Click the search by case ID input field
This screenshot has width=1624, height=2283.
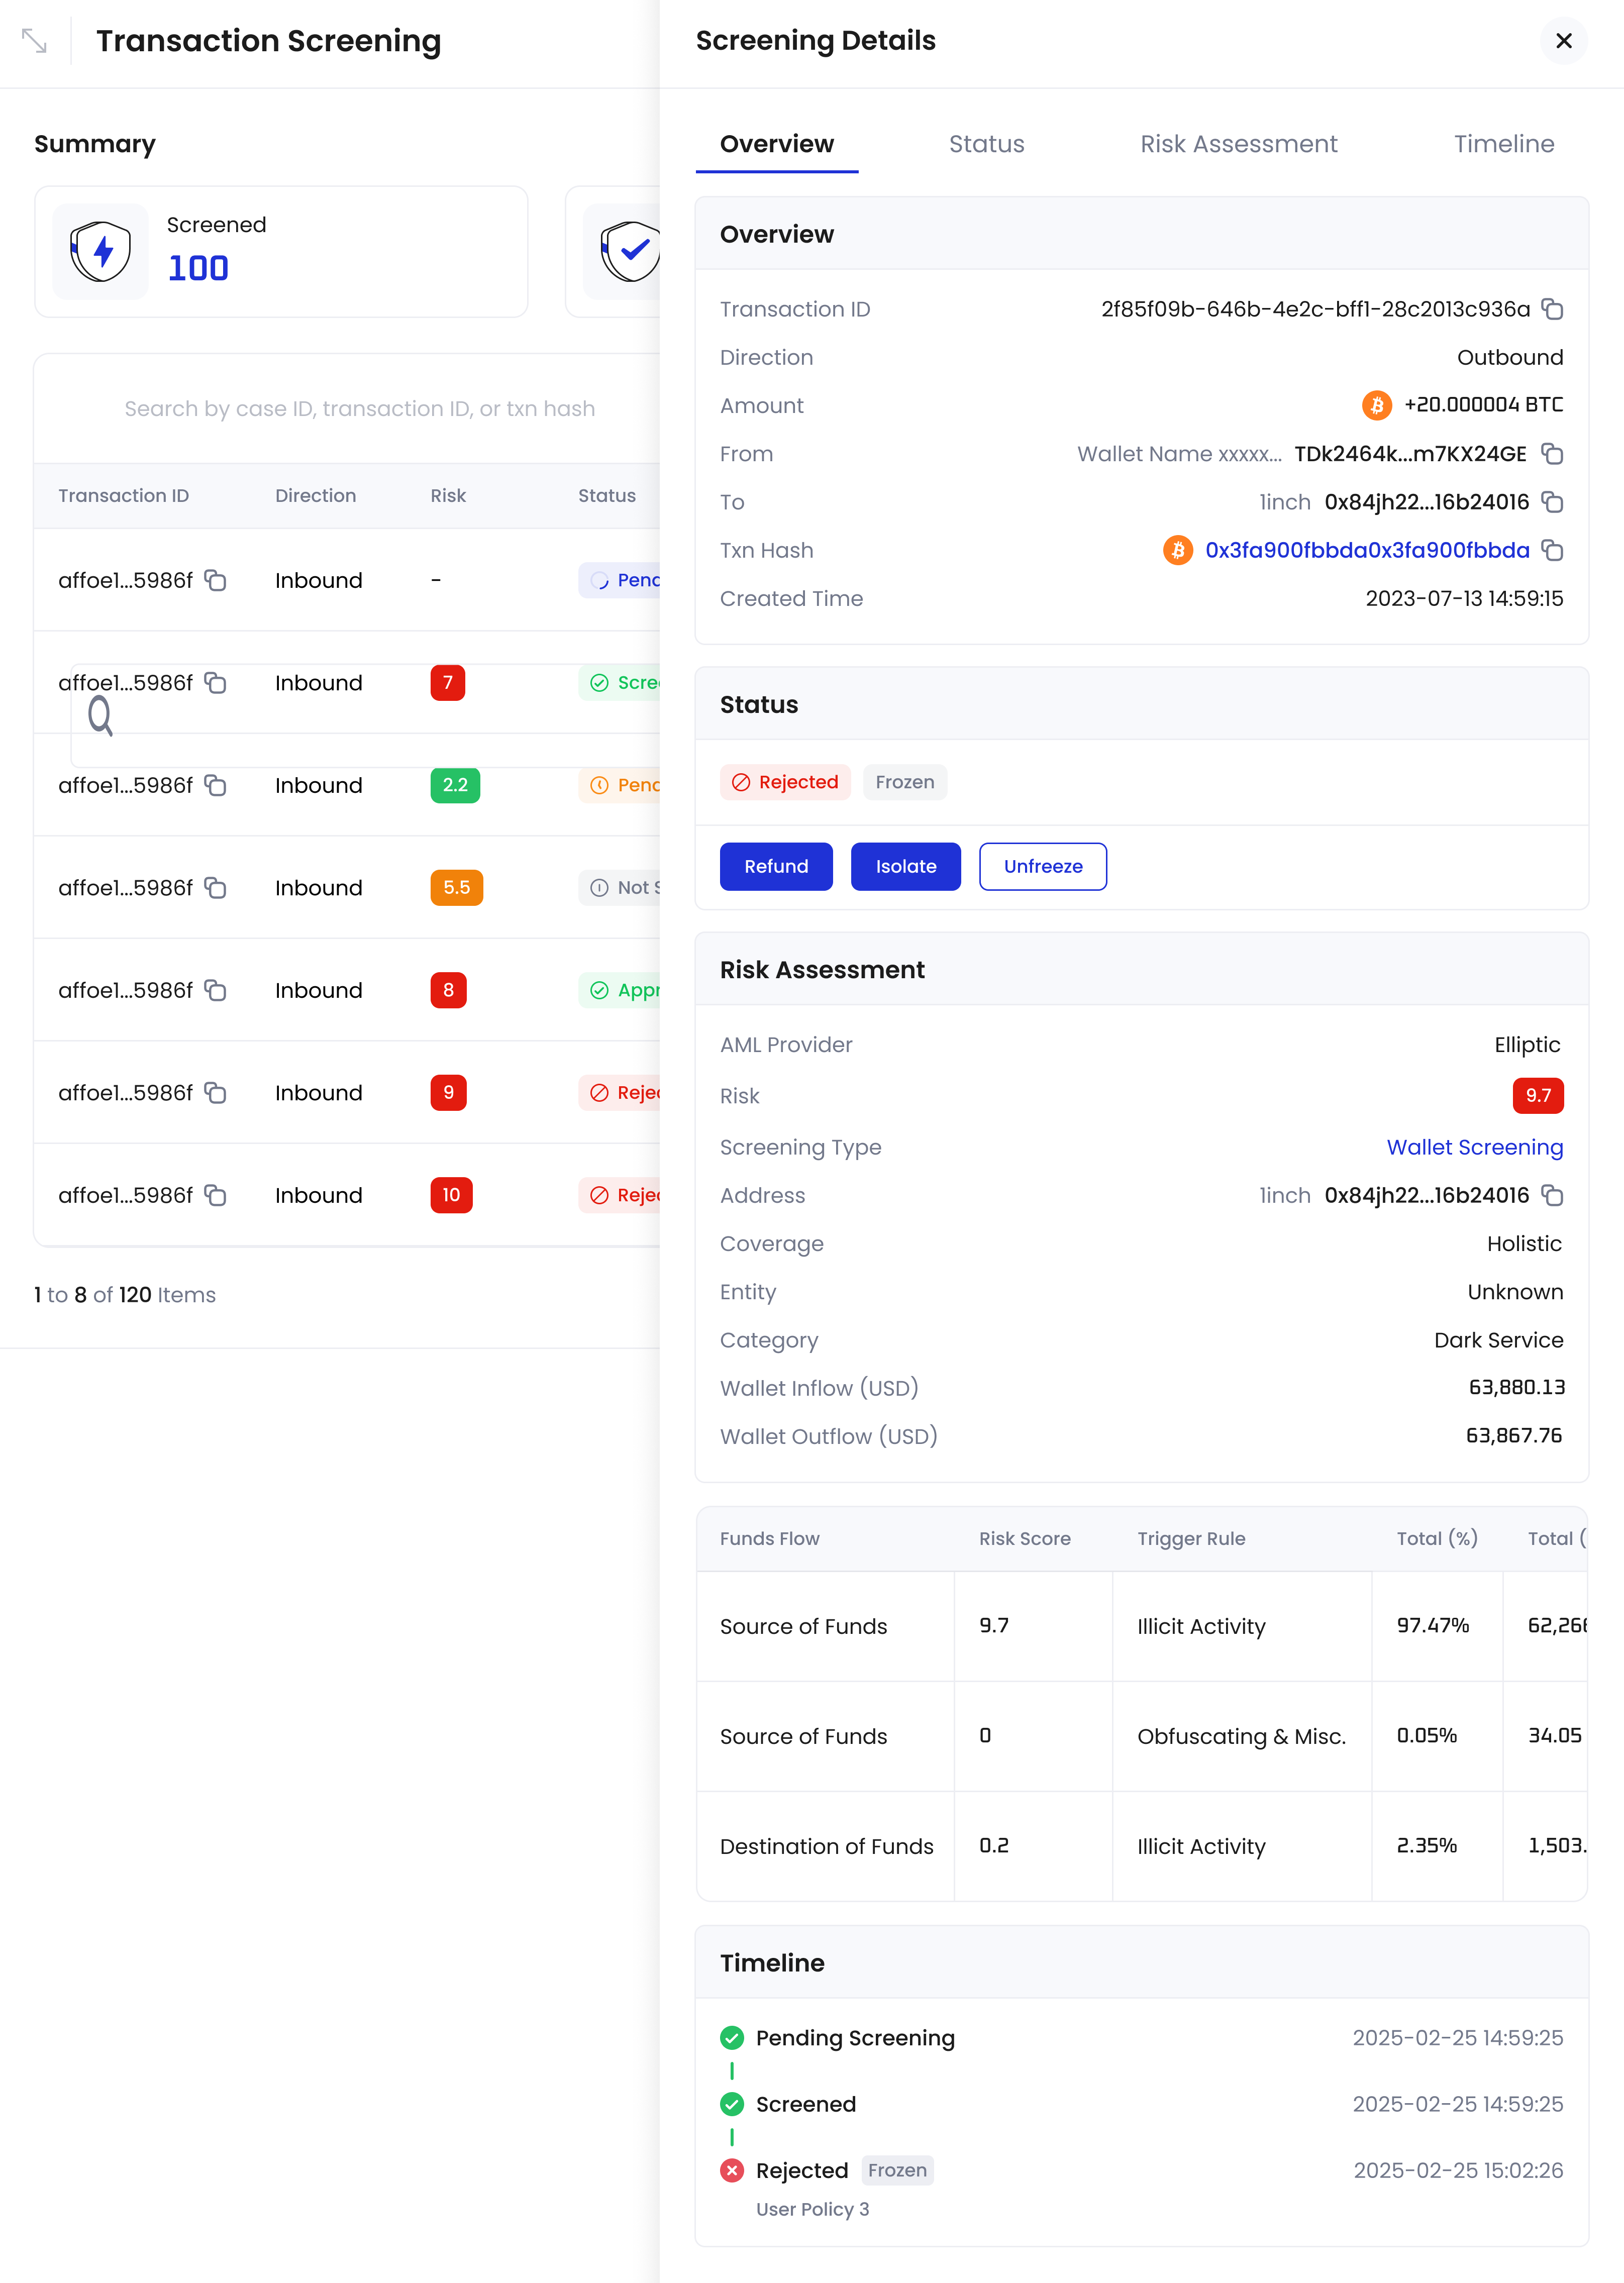click(x=360, y=408)
